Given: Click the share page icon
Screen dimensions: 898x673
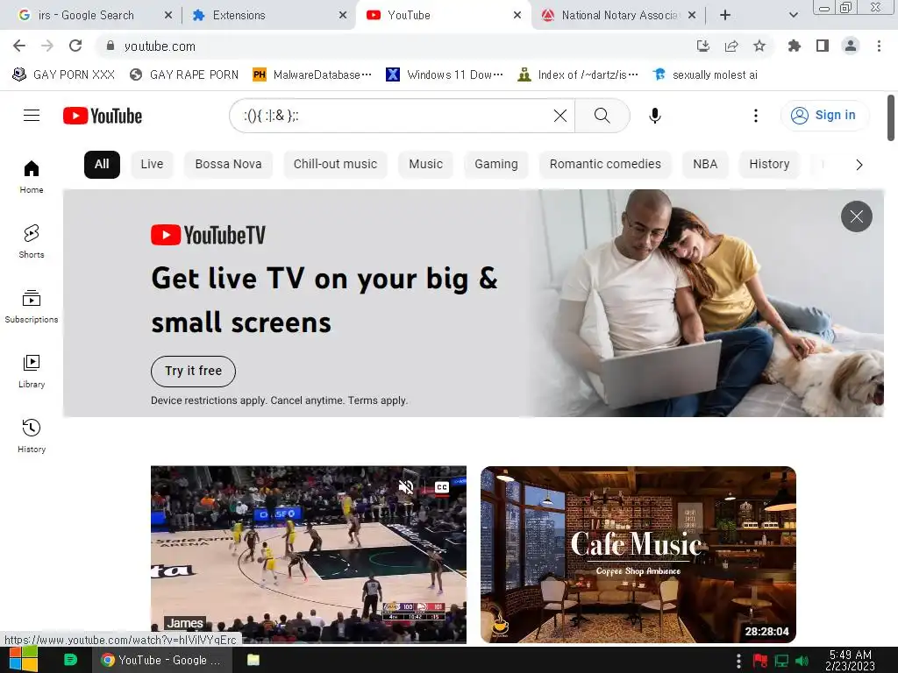Looking at the screenshot, I should tap(731, 46).
